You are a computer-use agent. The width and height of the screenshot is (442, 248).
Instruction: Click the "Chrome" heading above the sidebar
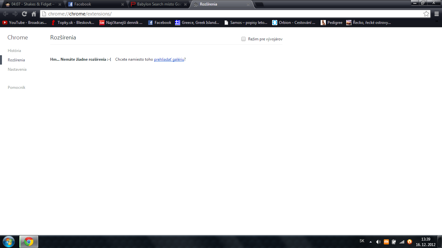point(18,37)
